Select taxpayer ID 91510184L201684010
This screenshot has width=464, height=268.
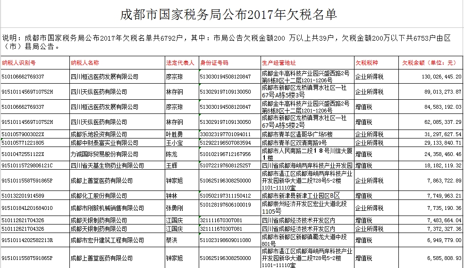click(27, 208)
